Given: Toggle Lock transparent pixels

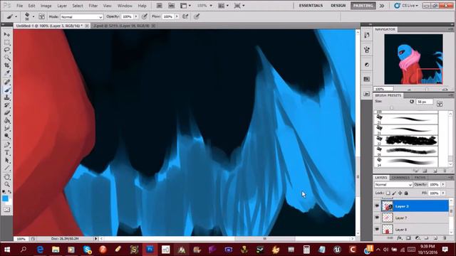Looking at the screenshot, I should click(388, 193).
